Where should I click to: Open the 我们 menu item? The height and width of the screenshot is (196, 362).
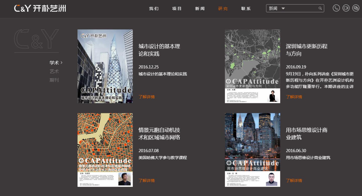point(154,8)
